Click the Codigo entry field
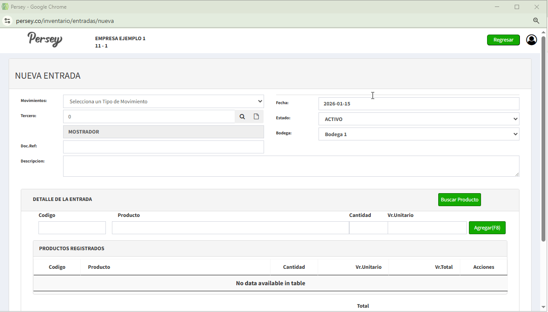This screenshot has width=548, height=312. click(72, 228)
